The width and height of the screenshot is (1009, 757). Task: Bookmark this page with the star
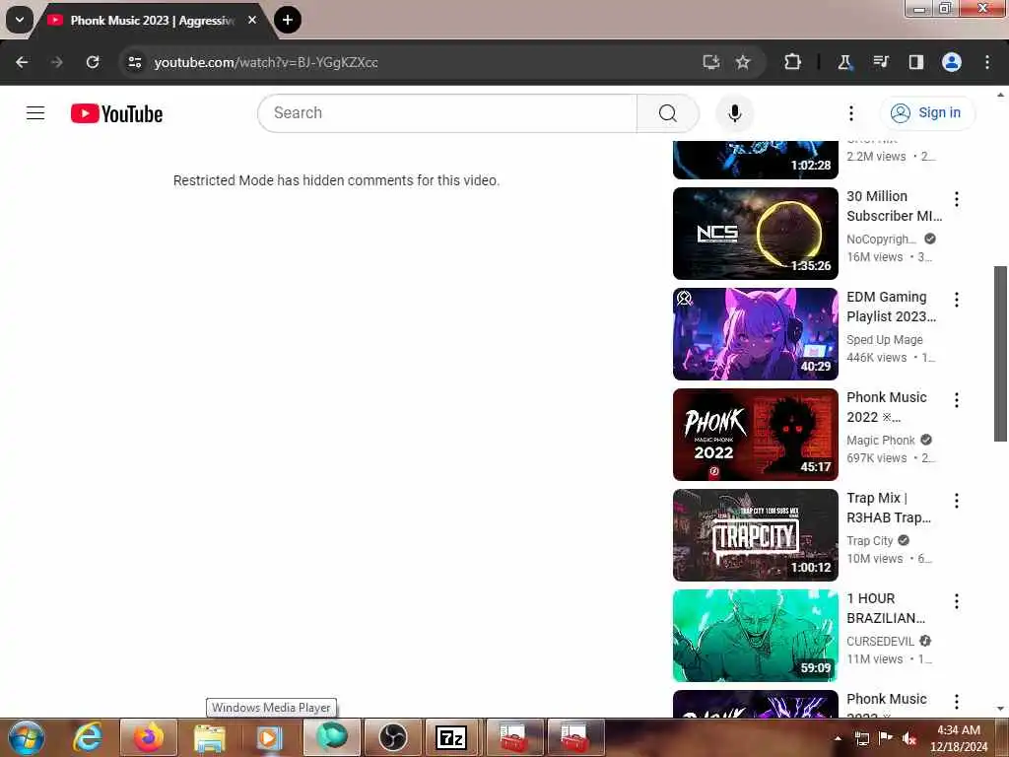tap(743, 62)
